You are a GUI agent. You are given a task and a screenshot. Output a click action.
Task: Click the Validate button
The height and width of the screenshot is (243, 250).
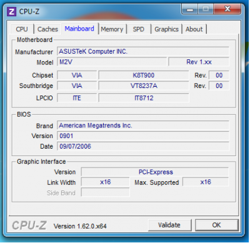coord(169,225)
